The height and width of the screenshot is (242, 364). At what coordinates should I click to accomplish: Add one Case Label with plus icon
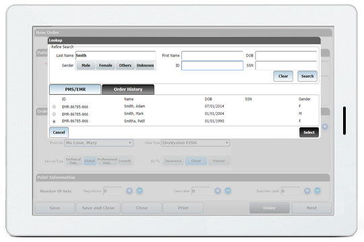(x=218, y=191)
